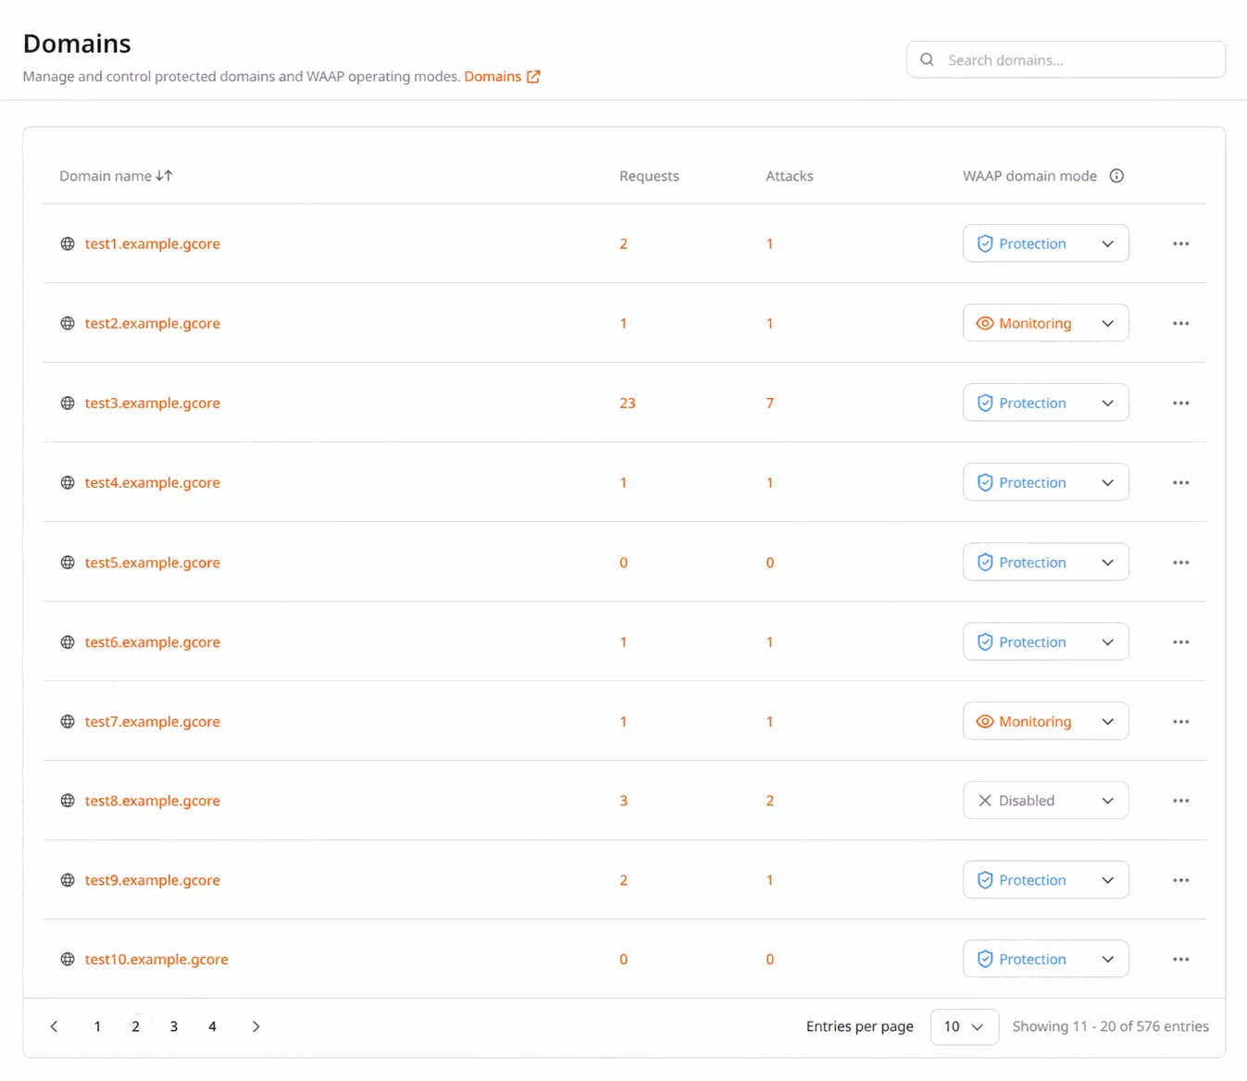Click the Requests column header
1247x1081 pixels.
[649, 176]
